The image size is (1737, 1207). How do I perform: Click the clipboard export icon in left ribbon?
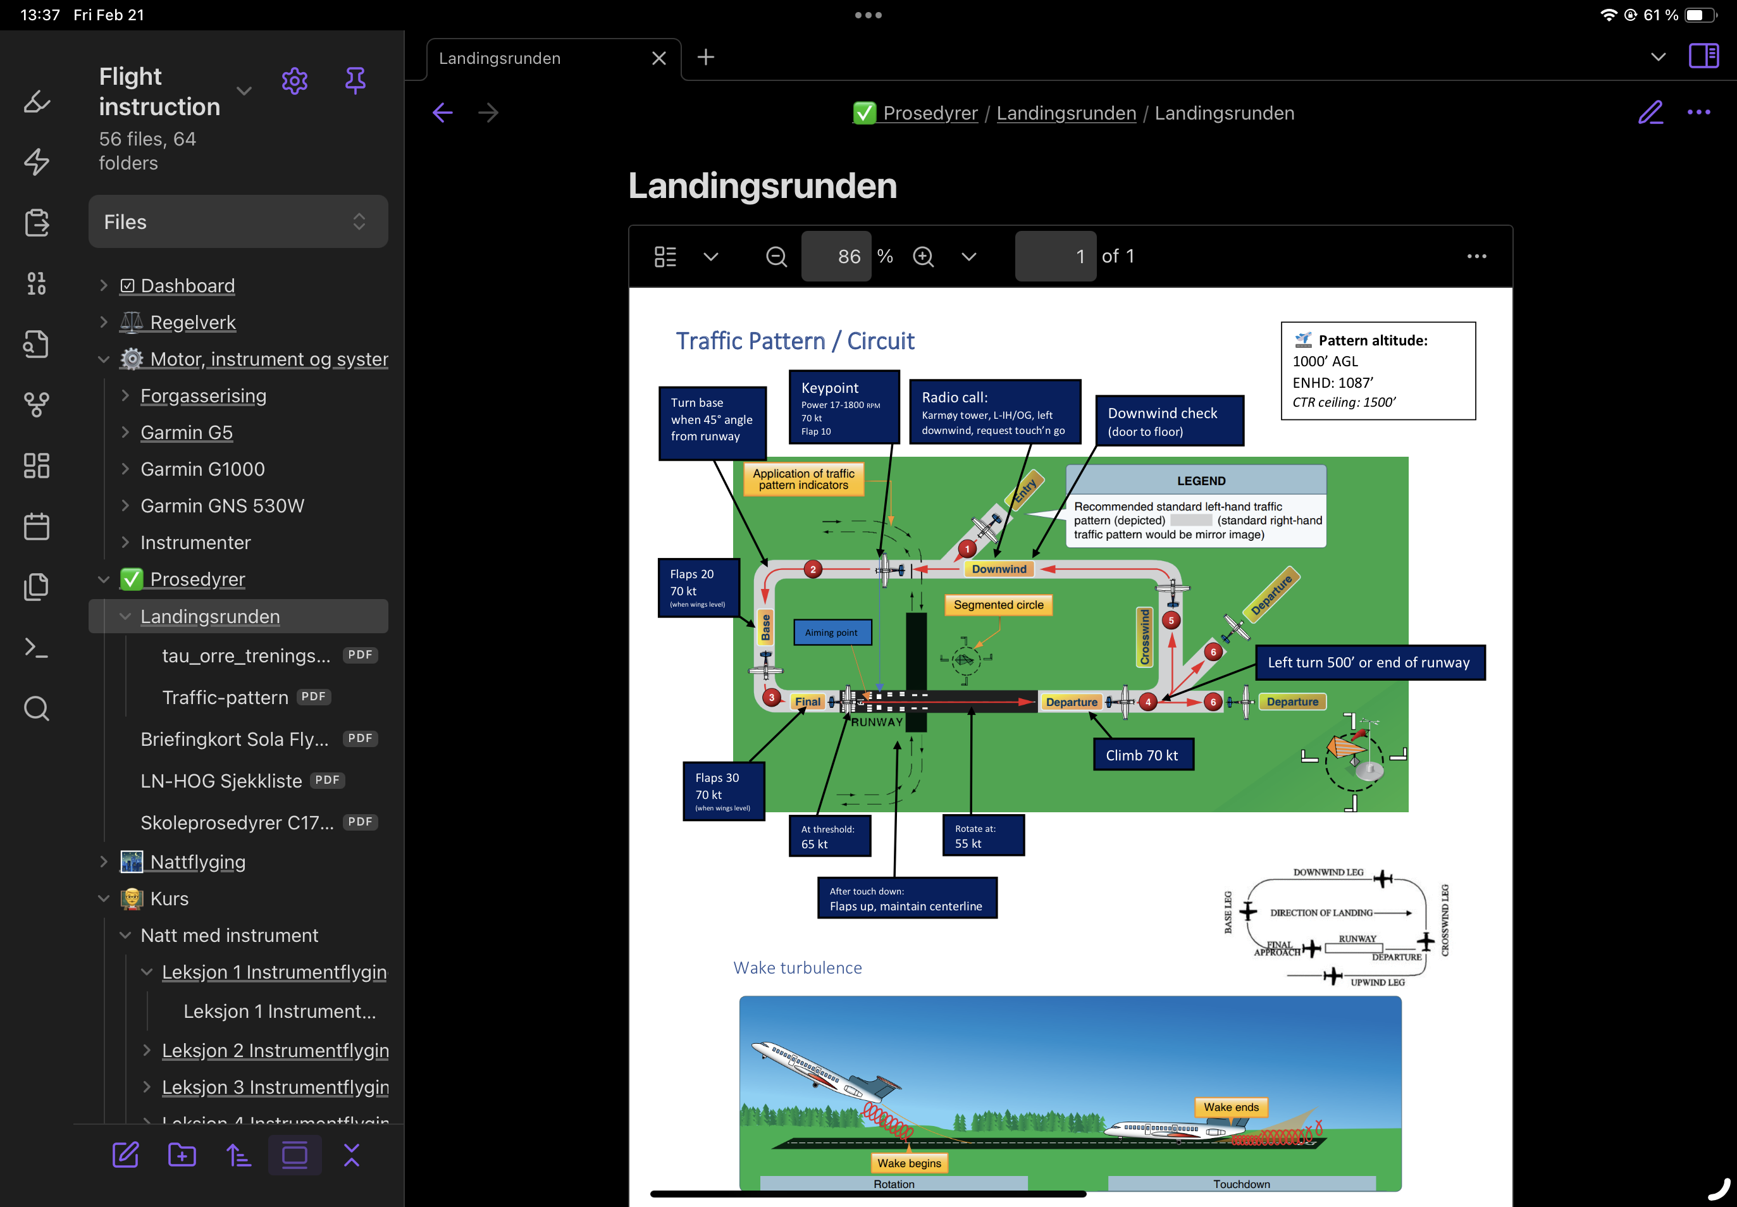(x=36, y=222)
